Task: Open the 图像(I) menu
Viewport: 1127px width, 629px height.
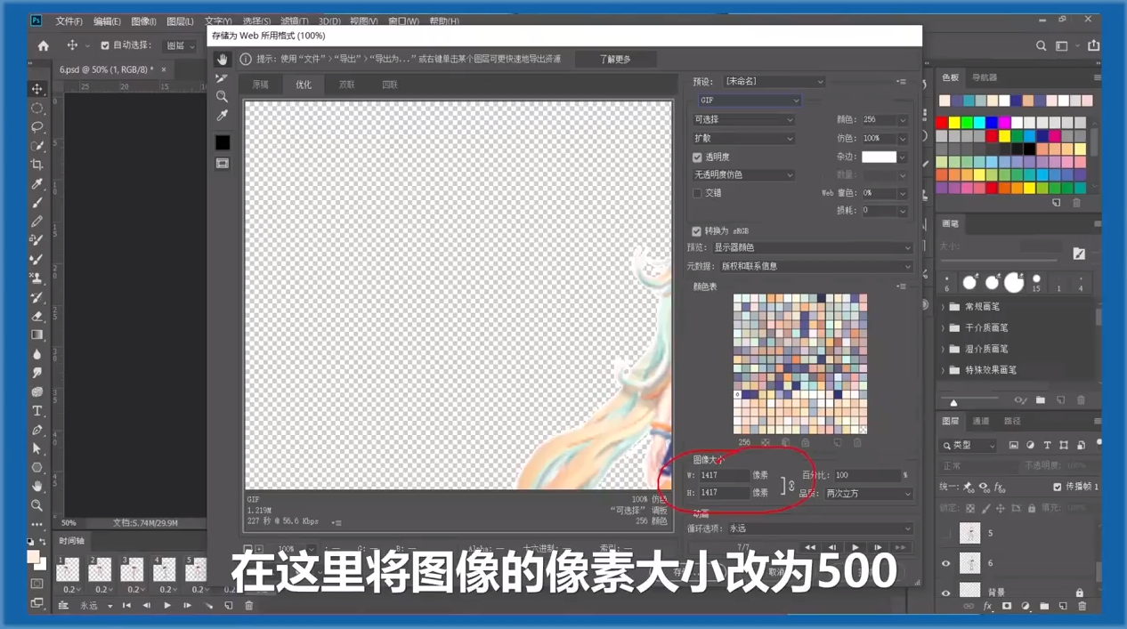Action: [143, 21]
